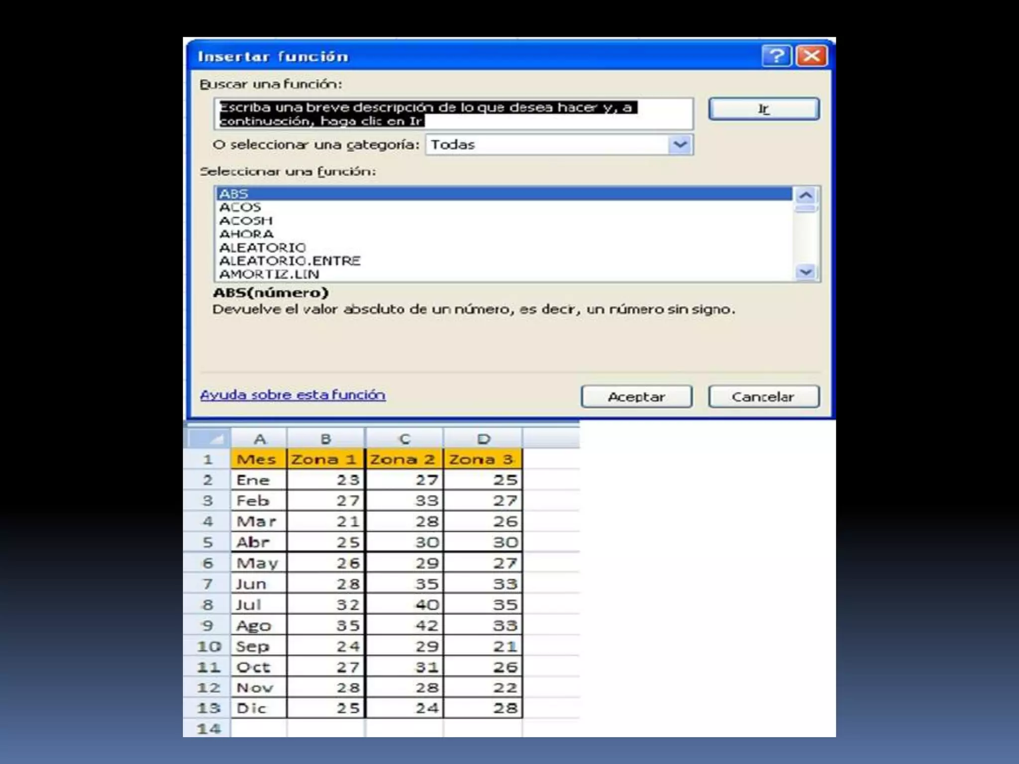
Task: Click the select-all corner of spreadsheet
Action: tap(208, 439)
